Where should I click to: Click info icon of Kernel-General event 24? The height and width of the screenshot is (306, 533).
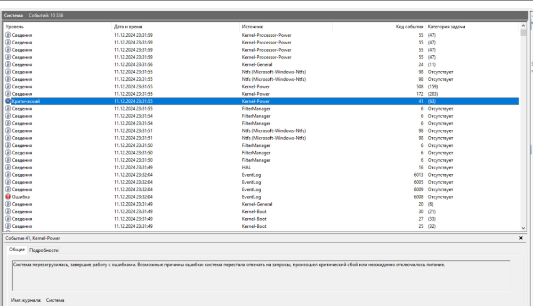tap(8, 64)
